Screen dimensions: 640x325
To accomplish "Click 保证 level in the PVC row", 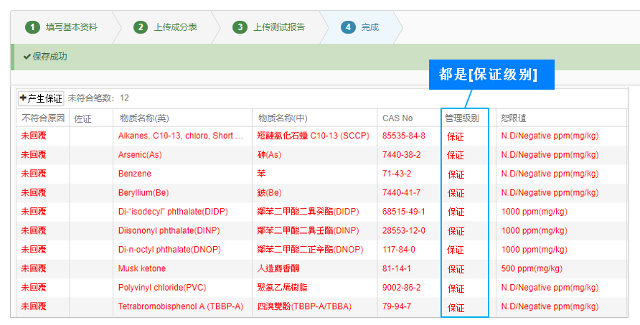I will click(x=456, y=288).
